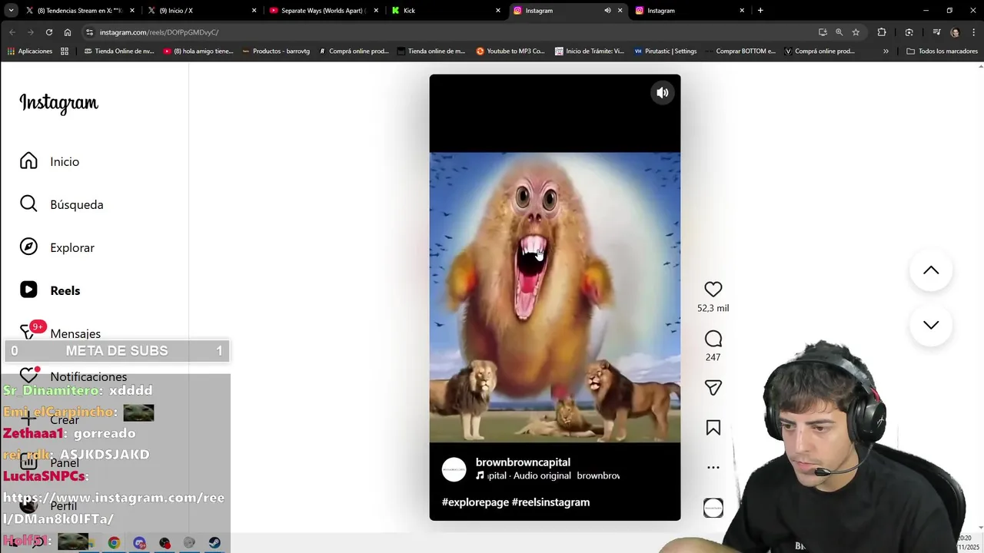
Task: Open Mensajes with 9+ badge
Action: coord(61,333)
